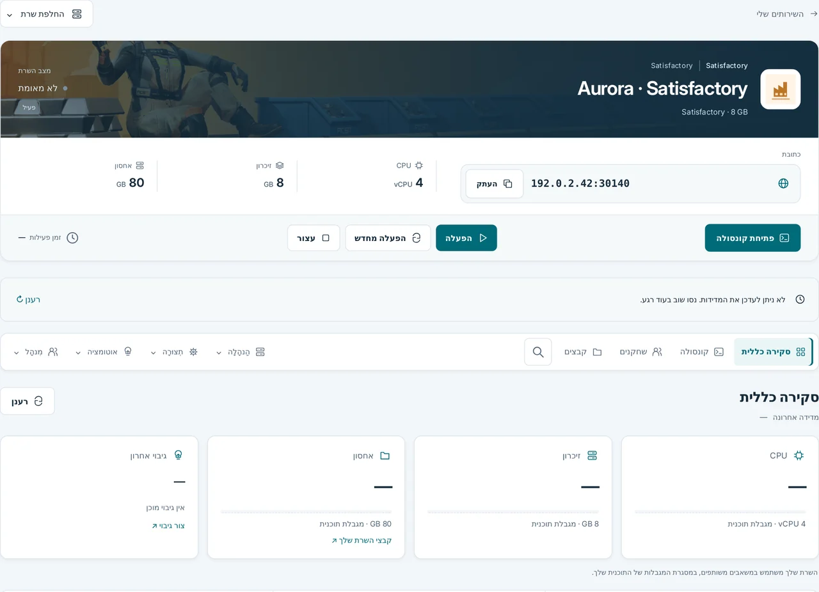Open the החלפת שרת server switcher dropdown

click(47, 14)
